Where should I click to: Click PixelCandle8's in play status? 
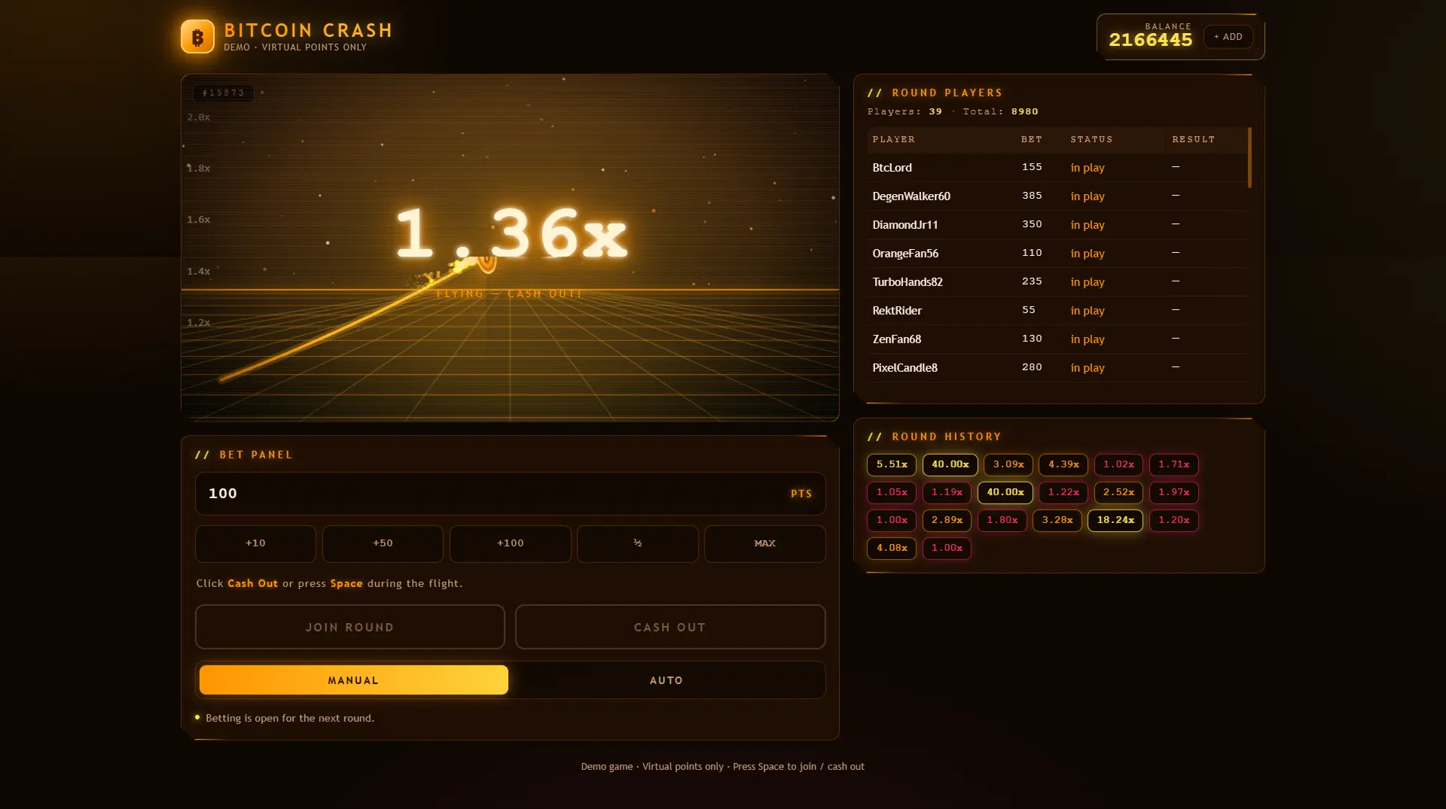(x=1088, y=368)
